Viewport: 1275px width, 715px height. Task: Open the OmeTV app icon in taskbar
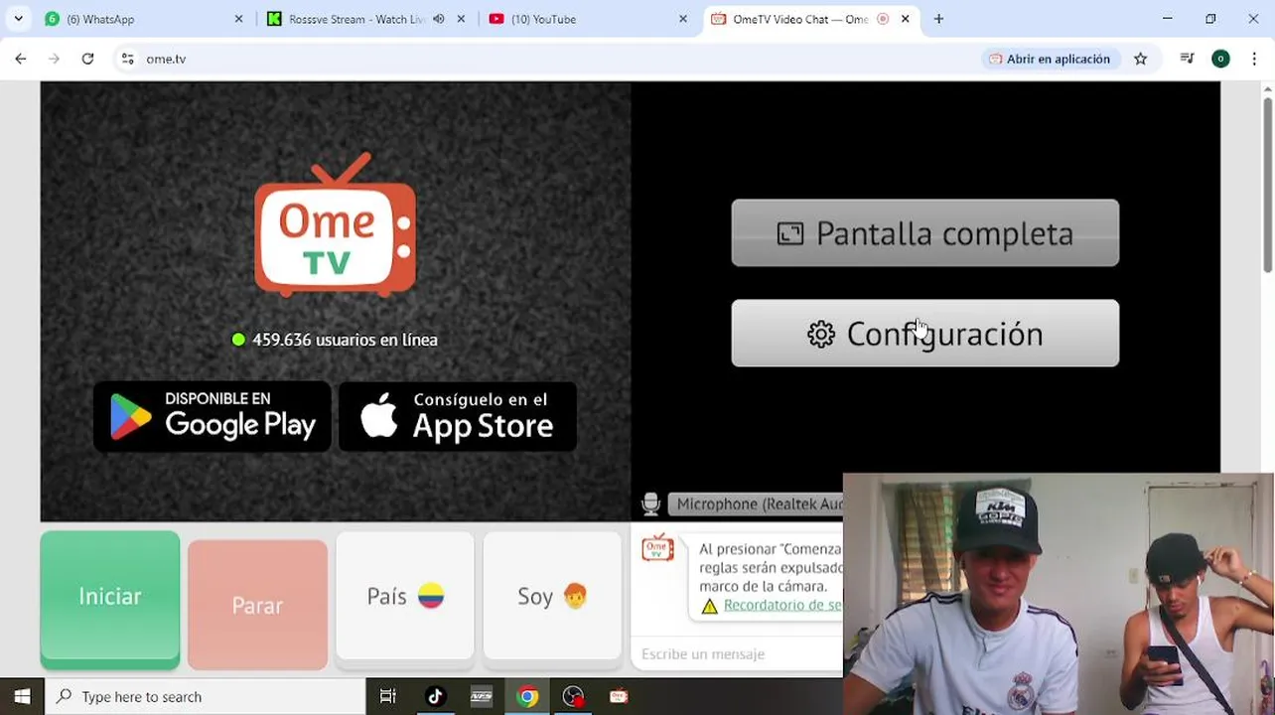pyautogui.click(x=619, y=696)
